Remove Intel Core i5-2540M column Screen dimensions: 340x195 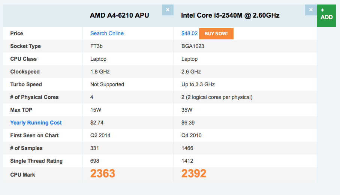click(x=311, y=10)
